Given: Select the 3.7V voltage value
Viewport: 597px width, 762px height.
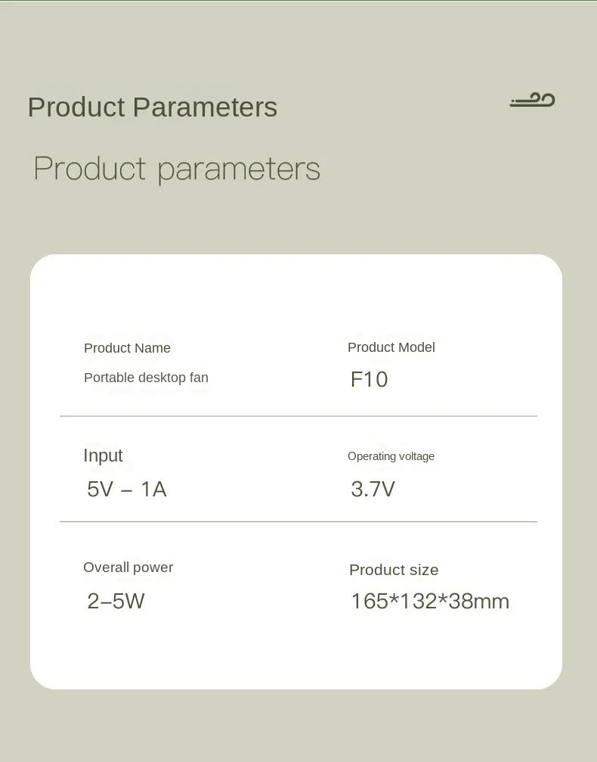Looking at the screenshot, I should pos(373,489).
